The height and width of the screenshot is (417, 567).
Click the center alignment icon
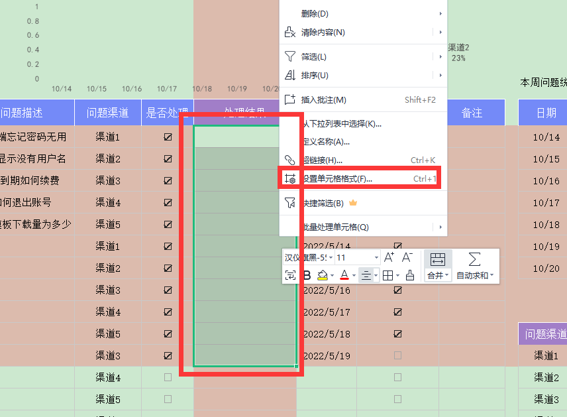(366, 276)
